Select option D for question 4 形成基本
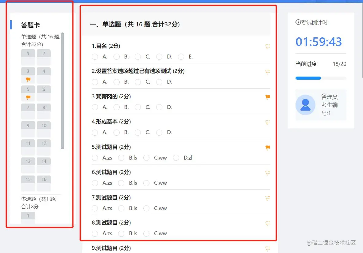The height and width of the screenshot is (253, 363). [x=159, y=132]
